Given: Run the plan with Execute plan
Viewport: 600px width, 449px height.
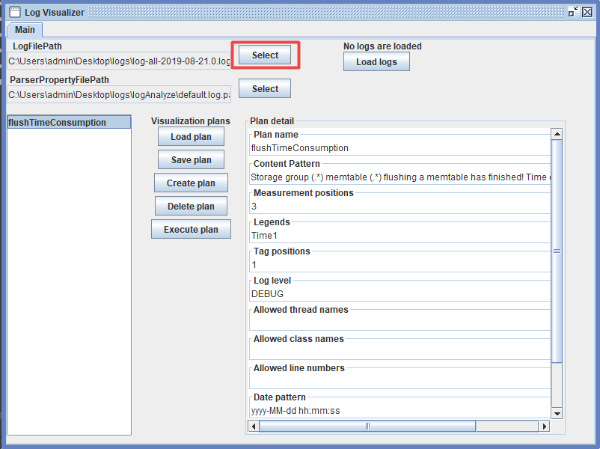Looking at the screenshot, I should 191,230.
